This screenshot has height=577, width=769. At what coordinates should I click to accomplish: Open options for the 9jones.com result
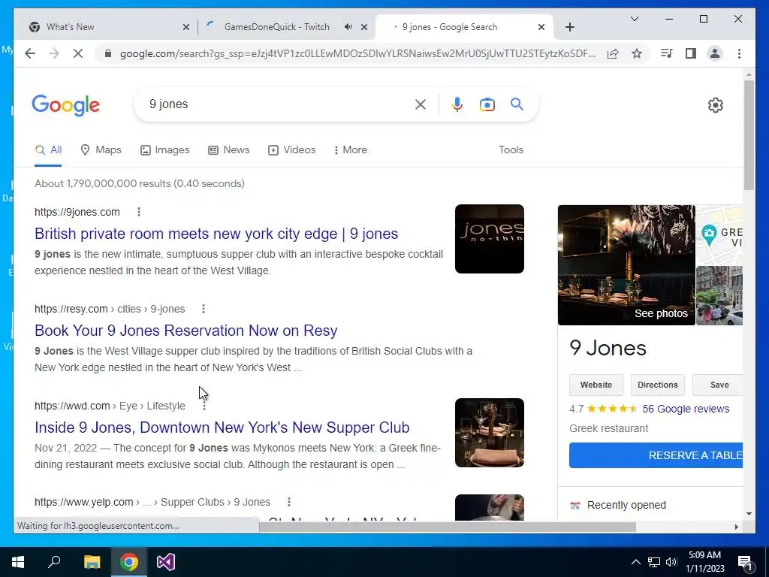coord(139,212)
